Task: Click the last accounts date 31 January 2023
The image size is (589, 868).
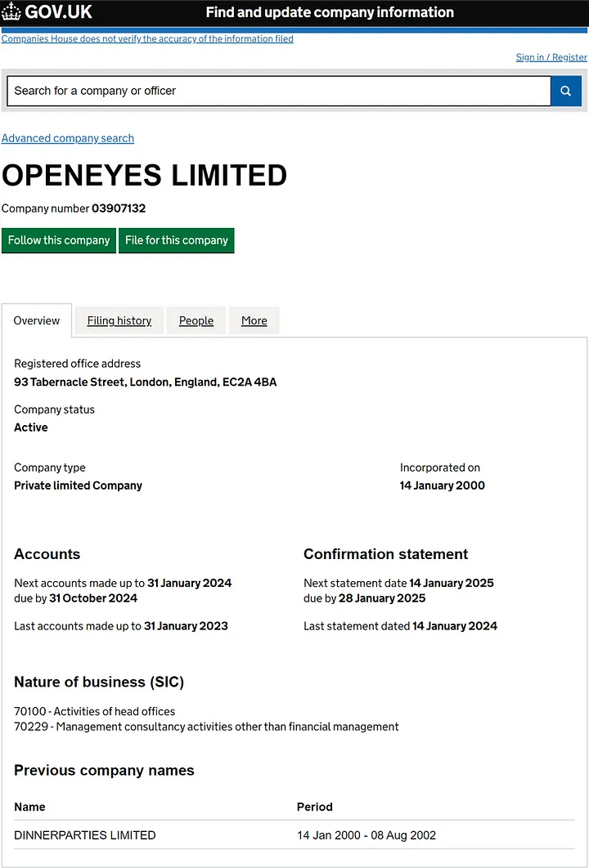Action: pyautogui.click(x=186, y=626)
